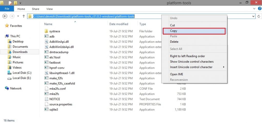This screenshot has width=262, height=123.
Task: Click the Up one level arrow
Action: point(24,16)
